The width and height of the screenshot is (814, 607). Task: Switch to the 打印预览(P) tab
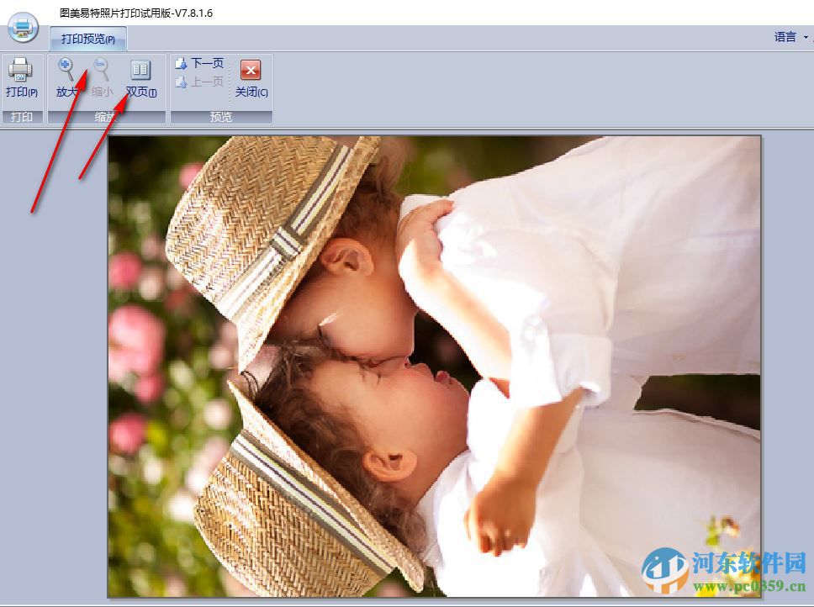(88, 39)
